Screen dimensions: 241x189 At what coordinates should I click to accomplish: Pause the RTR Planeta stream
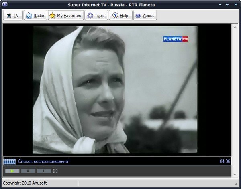pyautogui.click(x=44, y=171)
